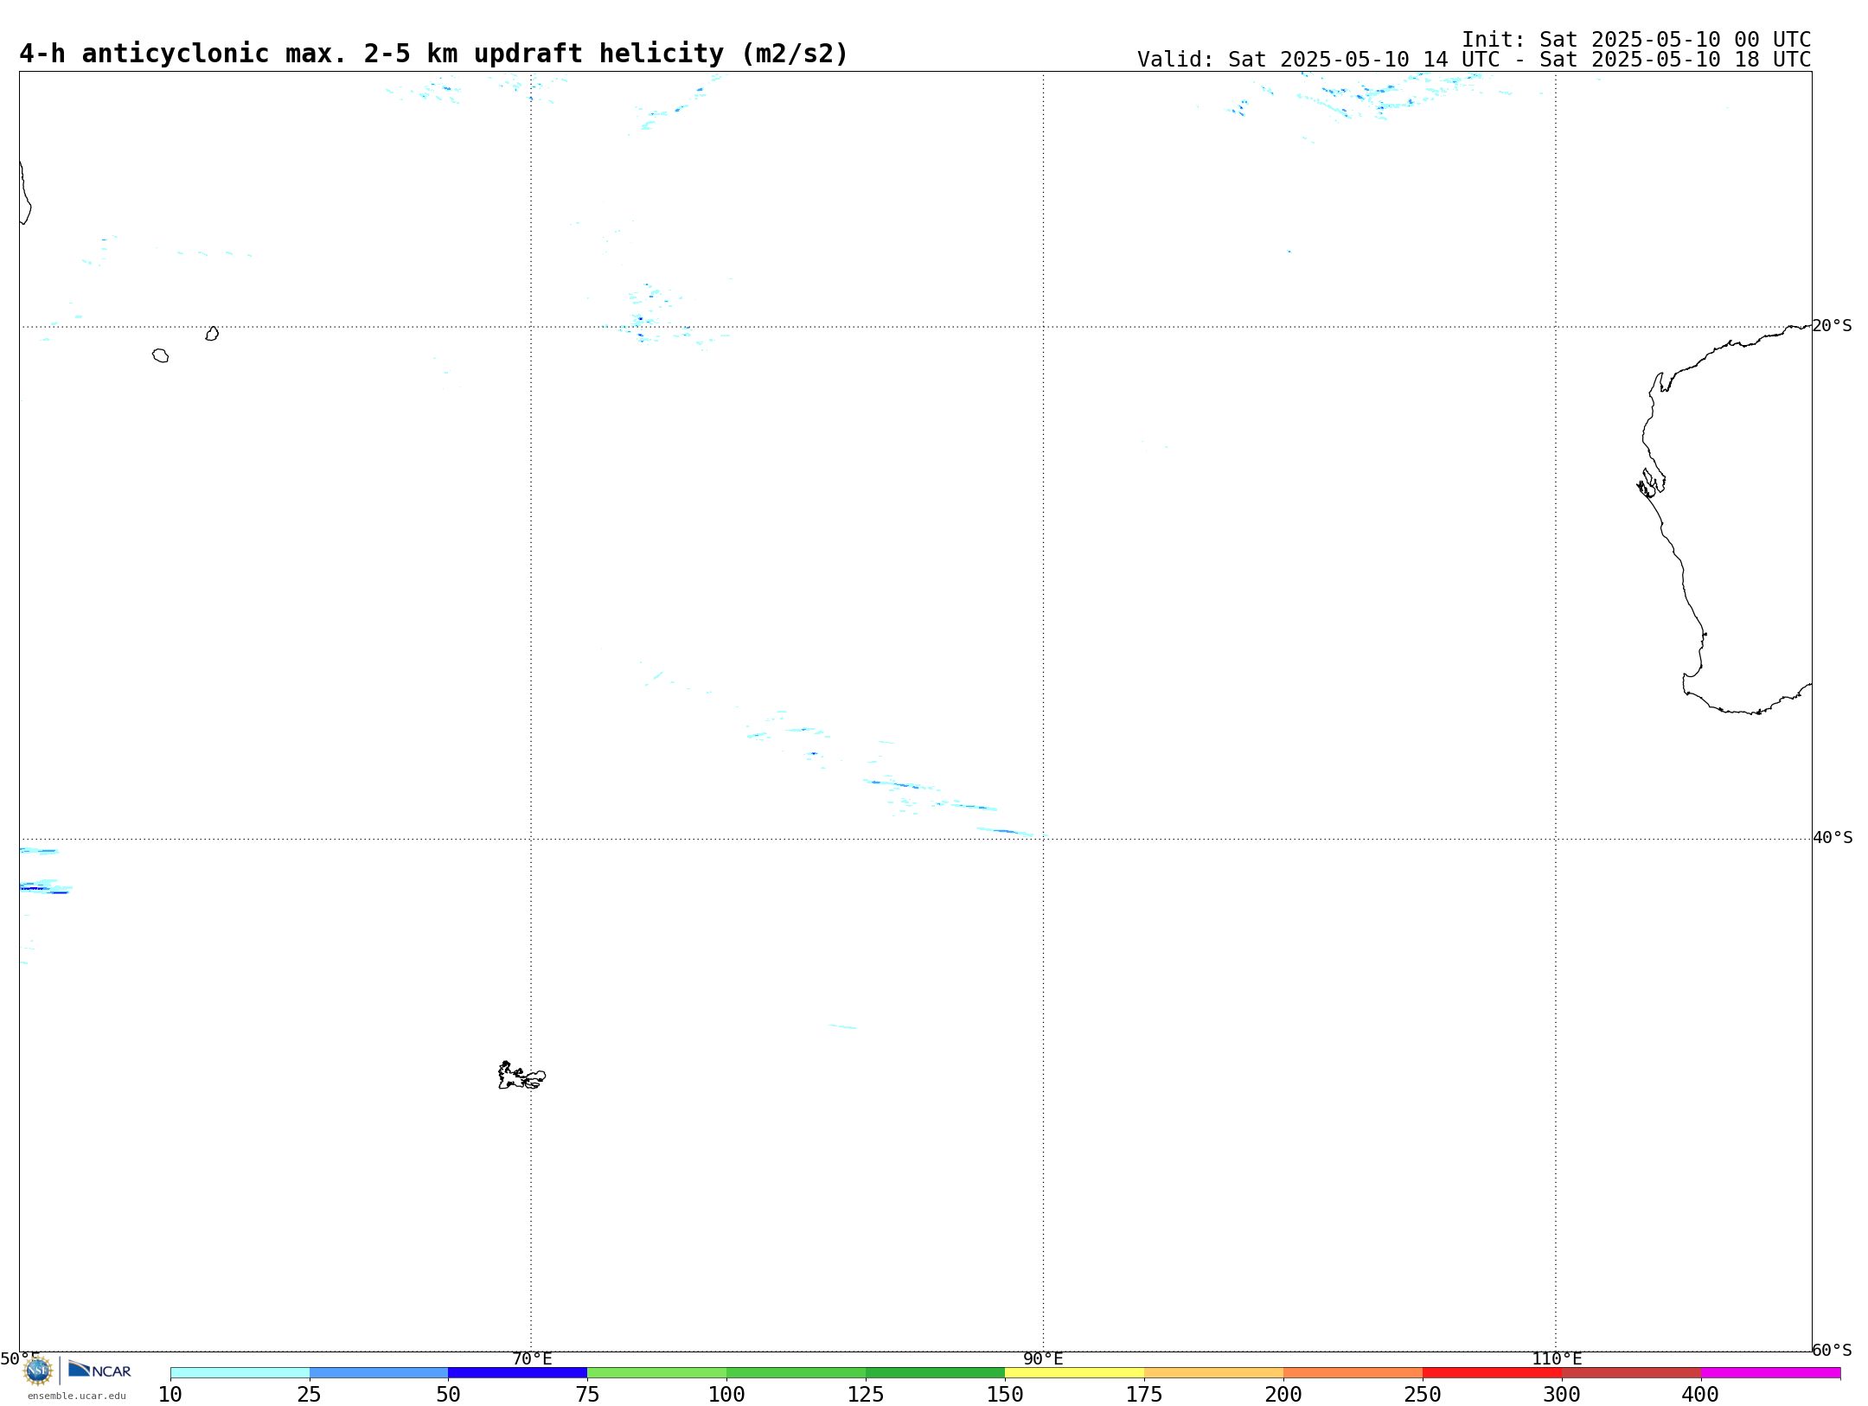Click the Réunion island outline
The height and width of the screenshot is (1406, 1868).
[160, 355]
